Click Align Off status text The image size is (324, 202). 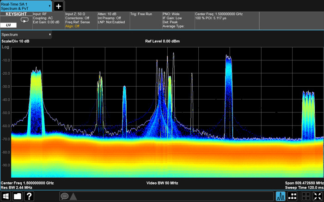[x=72, y=26]
